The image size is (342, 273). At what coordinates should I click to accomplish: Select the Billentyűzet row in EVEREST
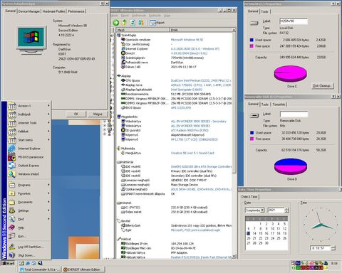point(176,225)
